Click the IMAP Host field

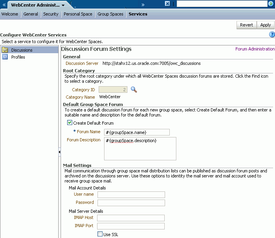click(131, 218)
